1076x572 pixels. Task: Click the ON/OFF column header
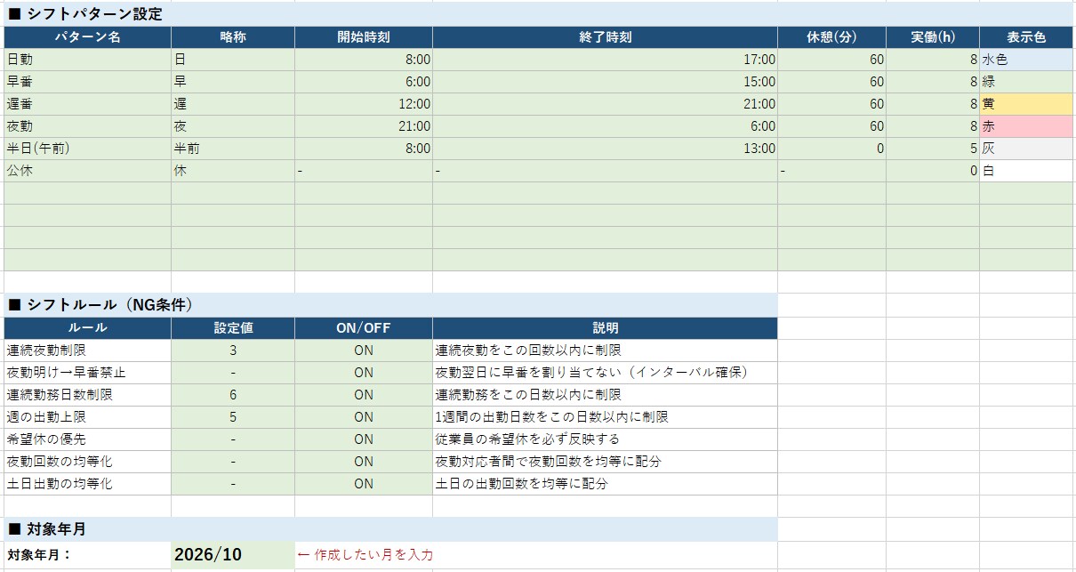(364, 328)
